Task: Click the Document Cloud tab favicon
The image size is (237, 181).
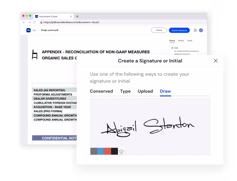Action: 36,16
